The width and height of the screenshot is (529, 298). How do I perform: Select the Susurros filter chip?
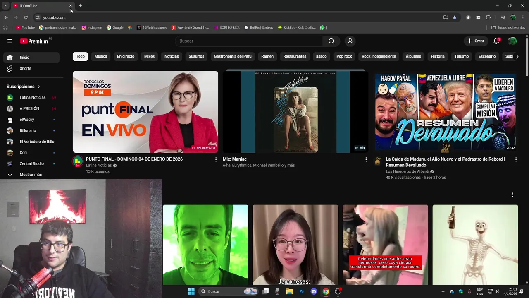196,56
